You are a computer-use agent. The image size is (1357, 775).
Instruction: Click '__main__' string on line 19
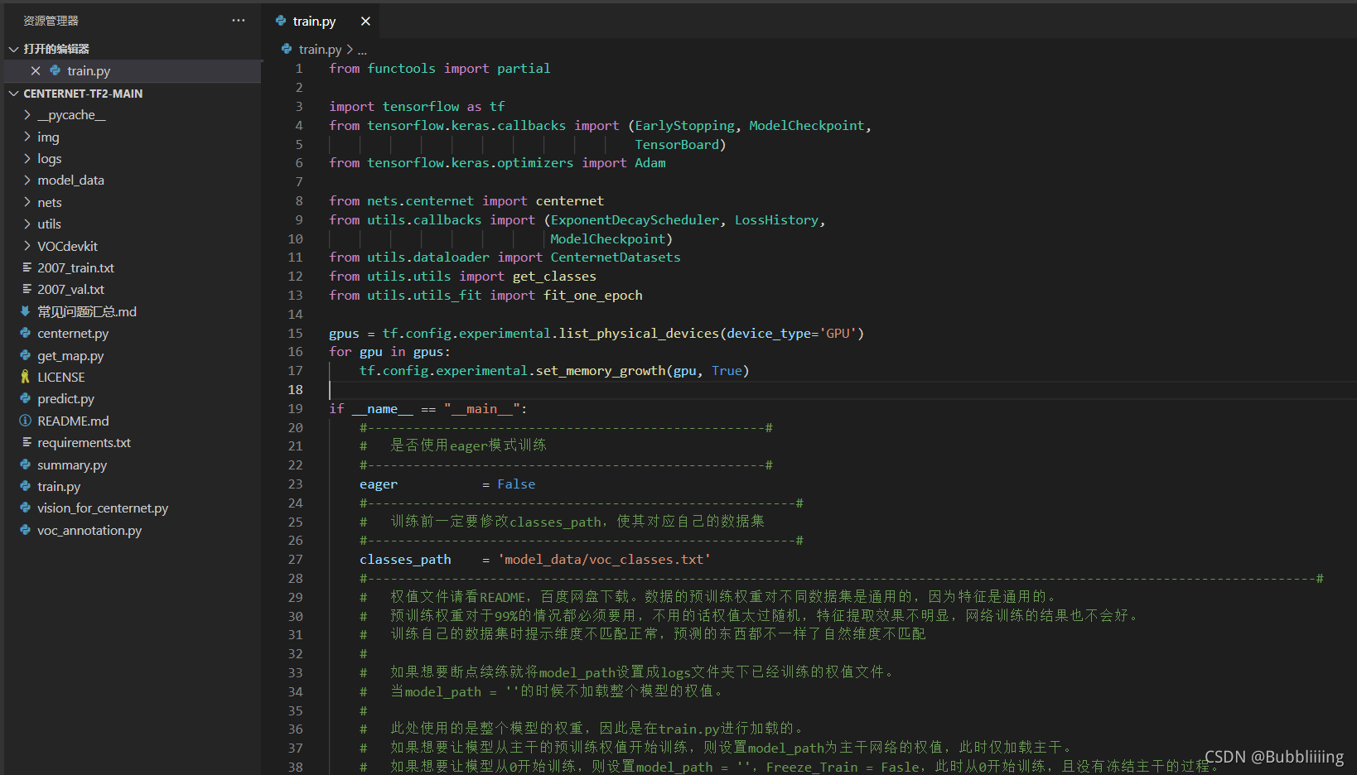(x=482, y=409)
